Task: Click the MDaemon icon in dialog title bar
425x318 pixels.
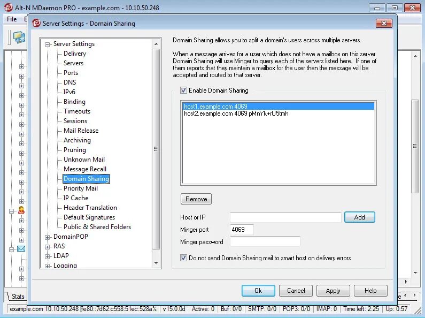Action: 36,23
